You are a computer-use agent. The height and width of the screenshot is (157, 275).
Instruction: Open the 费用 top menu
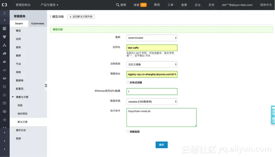point(157,5)
